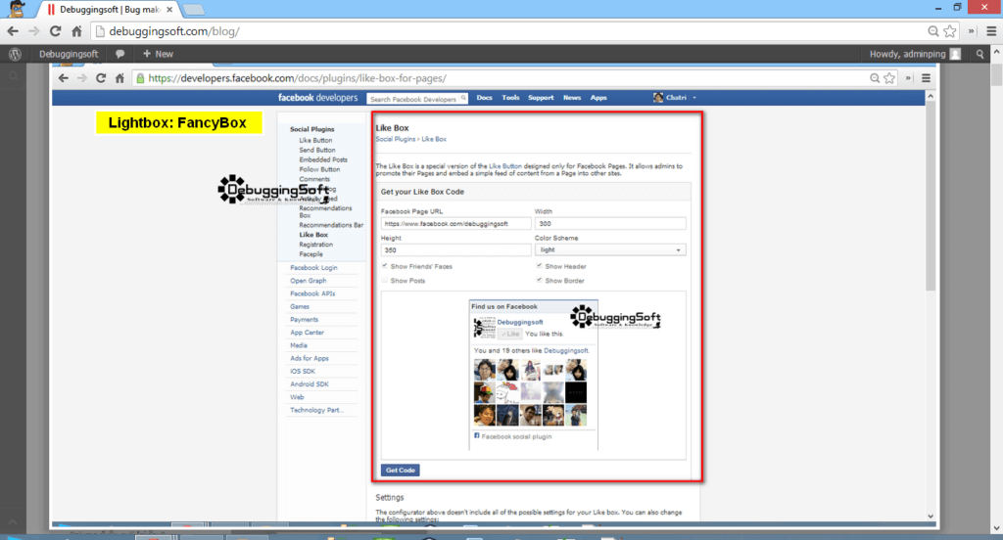Click the green padlock icon before https://developers.facebook.com
This screenshot has height=540, width=1003.
(x=140, y=78)
